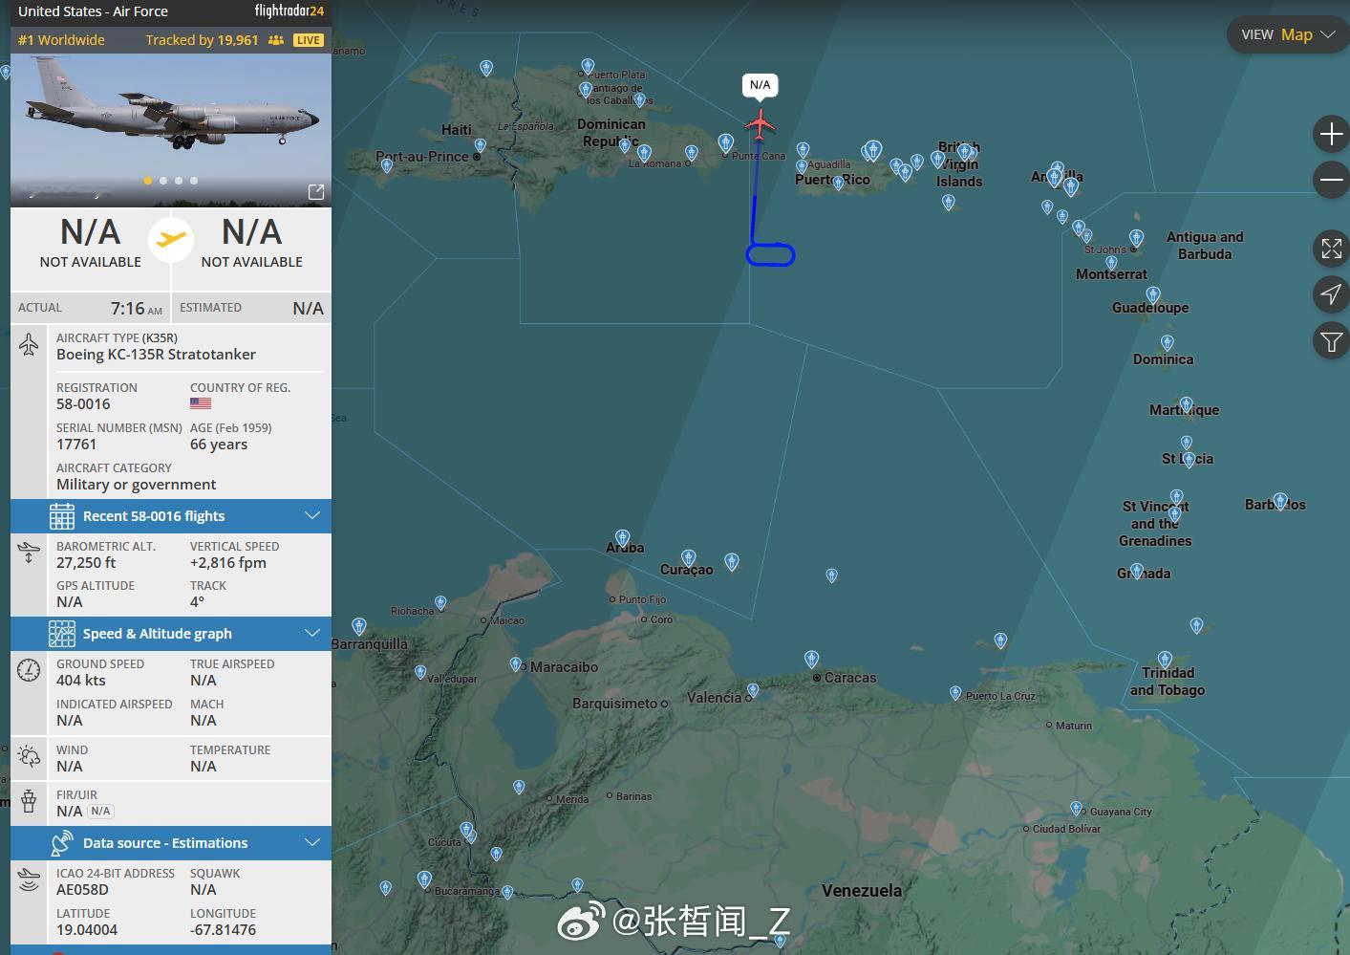
Task: Select the airport pin at Curaçao
Action: tap(688, 557)
